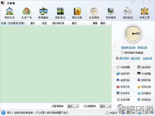
Task: Open 实用工具 toolbox
Action: pos(144,13)
